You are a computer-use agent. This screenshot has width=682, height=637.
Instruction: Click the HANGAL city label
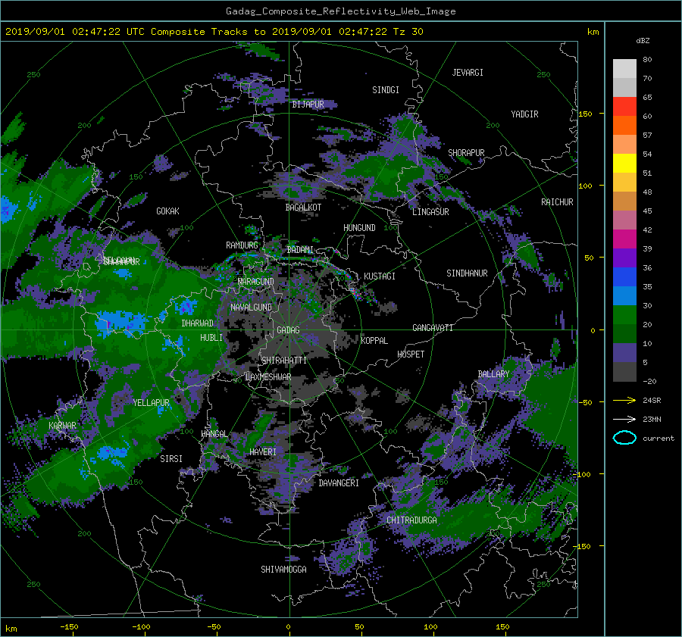[214, 434]
